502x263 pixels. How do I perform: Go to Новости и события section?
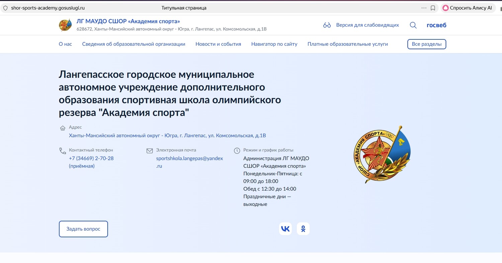coord(218,44)
